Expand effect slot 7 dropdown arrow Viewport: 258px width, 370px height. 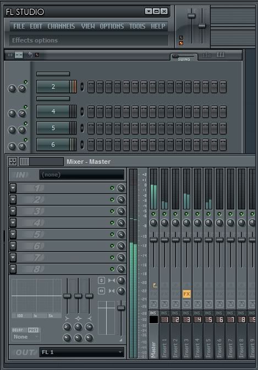coord(13,258)
